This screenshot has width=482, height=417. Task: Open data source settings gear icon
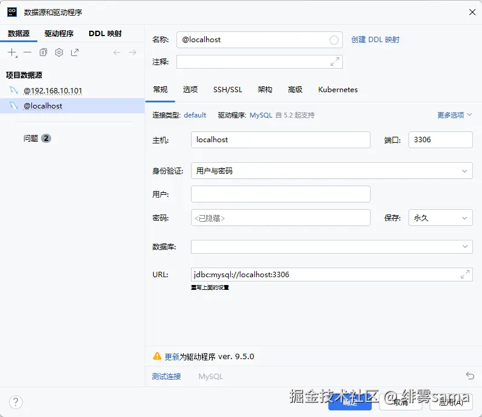click(x=59, y=52)
